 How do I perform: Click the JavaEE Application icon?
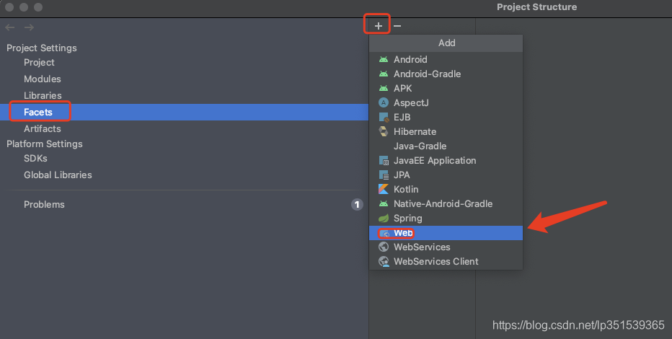pyautogui.click(x=384, y=161)
